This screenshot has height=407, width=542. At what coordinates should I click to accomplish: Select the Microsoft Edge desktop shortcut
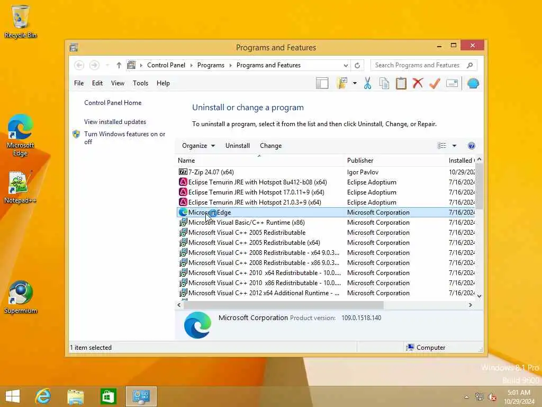click(x=21, y=135)
